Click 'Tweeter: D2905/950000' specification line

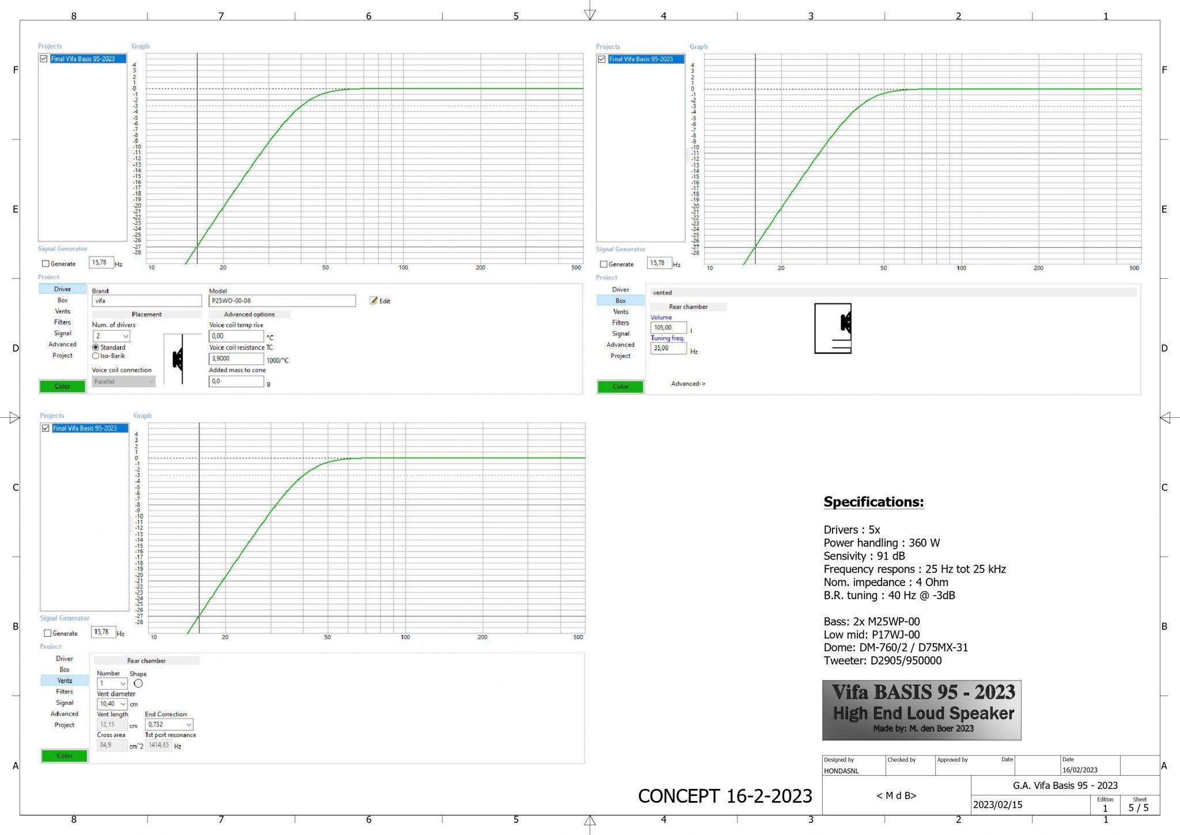tap(883, 661)
